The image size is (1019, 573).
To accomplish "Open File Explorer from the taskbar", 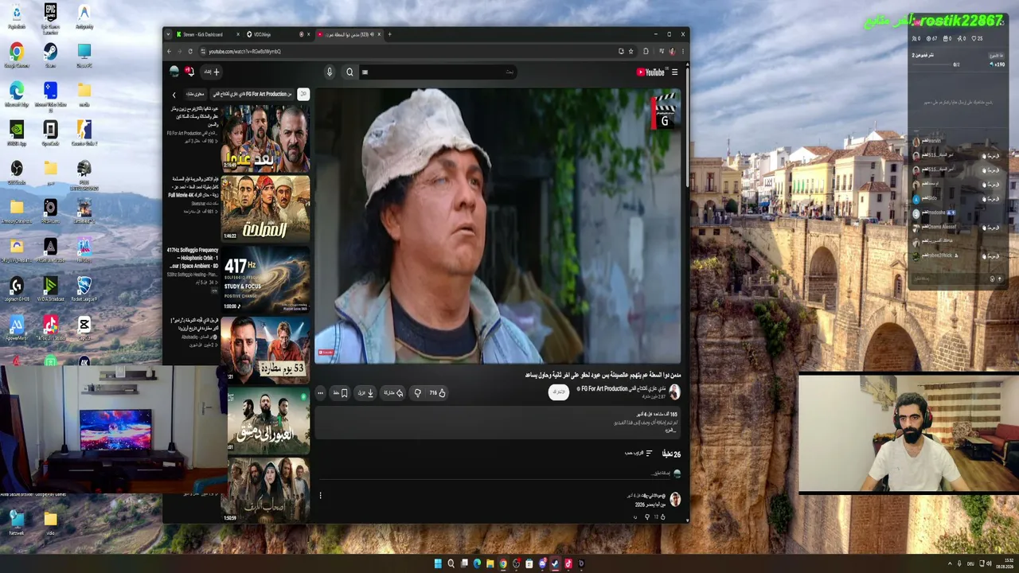I will (x=490, y=563).
